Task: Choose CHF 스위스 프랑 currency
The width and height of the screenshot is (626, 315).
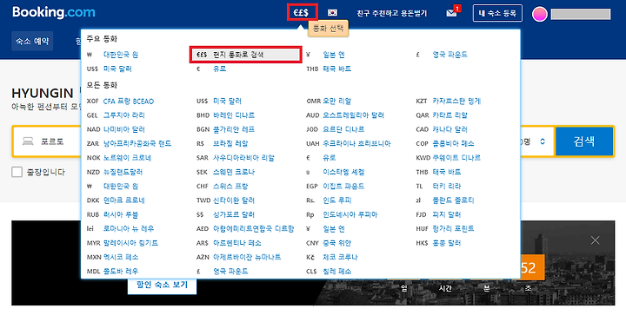Action: pyautogui.click(x=223, y=186)
